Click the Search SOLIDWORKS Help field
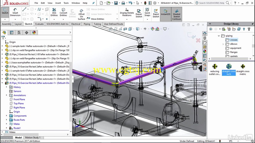 click(212, 3)
